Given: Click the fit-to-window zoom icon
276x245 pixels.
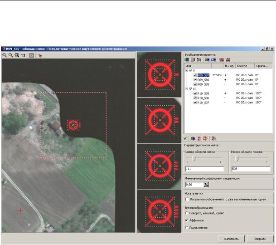Looking at the screenshot, I should coord(17,55).
